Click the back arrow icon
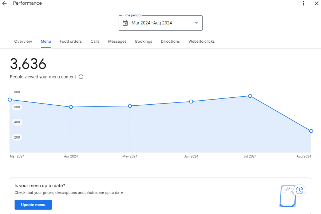The image size is (321, 214). (4, 3)
